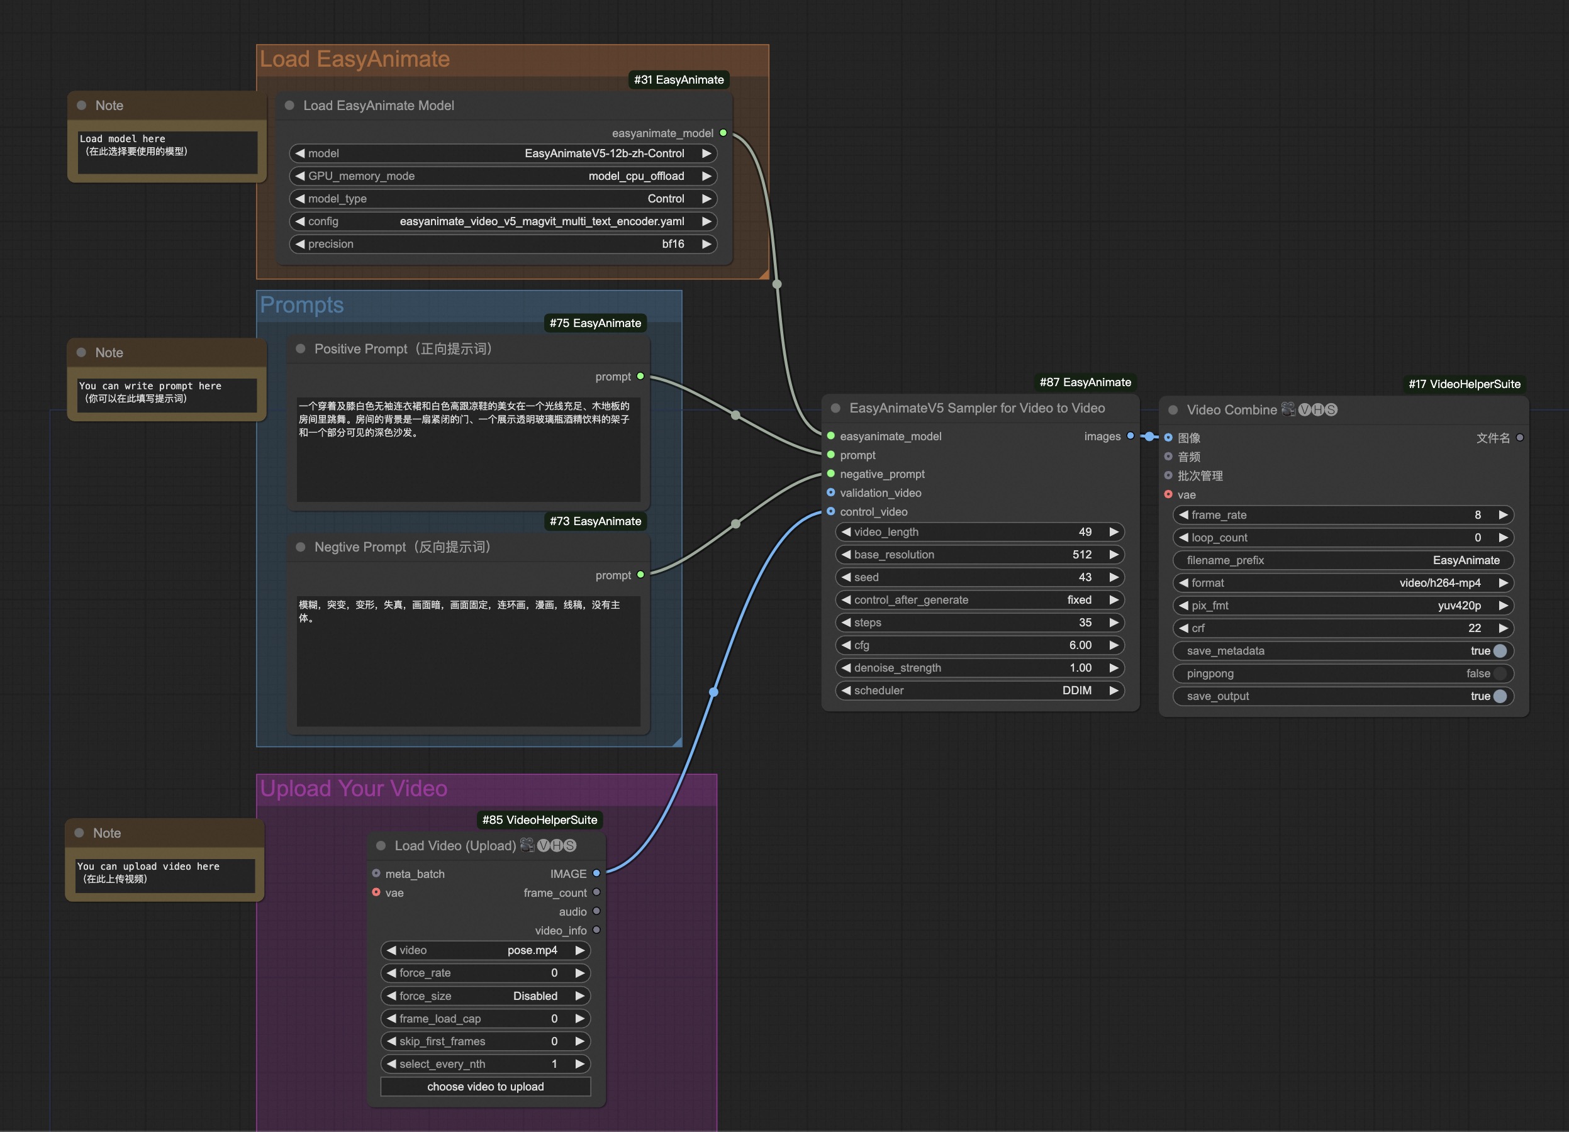Viewport: 1569px width, 1132px height.
Task: Select the #75 EasyAnimate node badge
Action: point(595,323)
